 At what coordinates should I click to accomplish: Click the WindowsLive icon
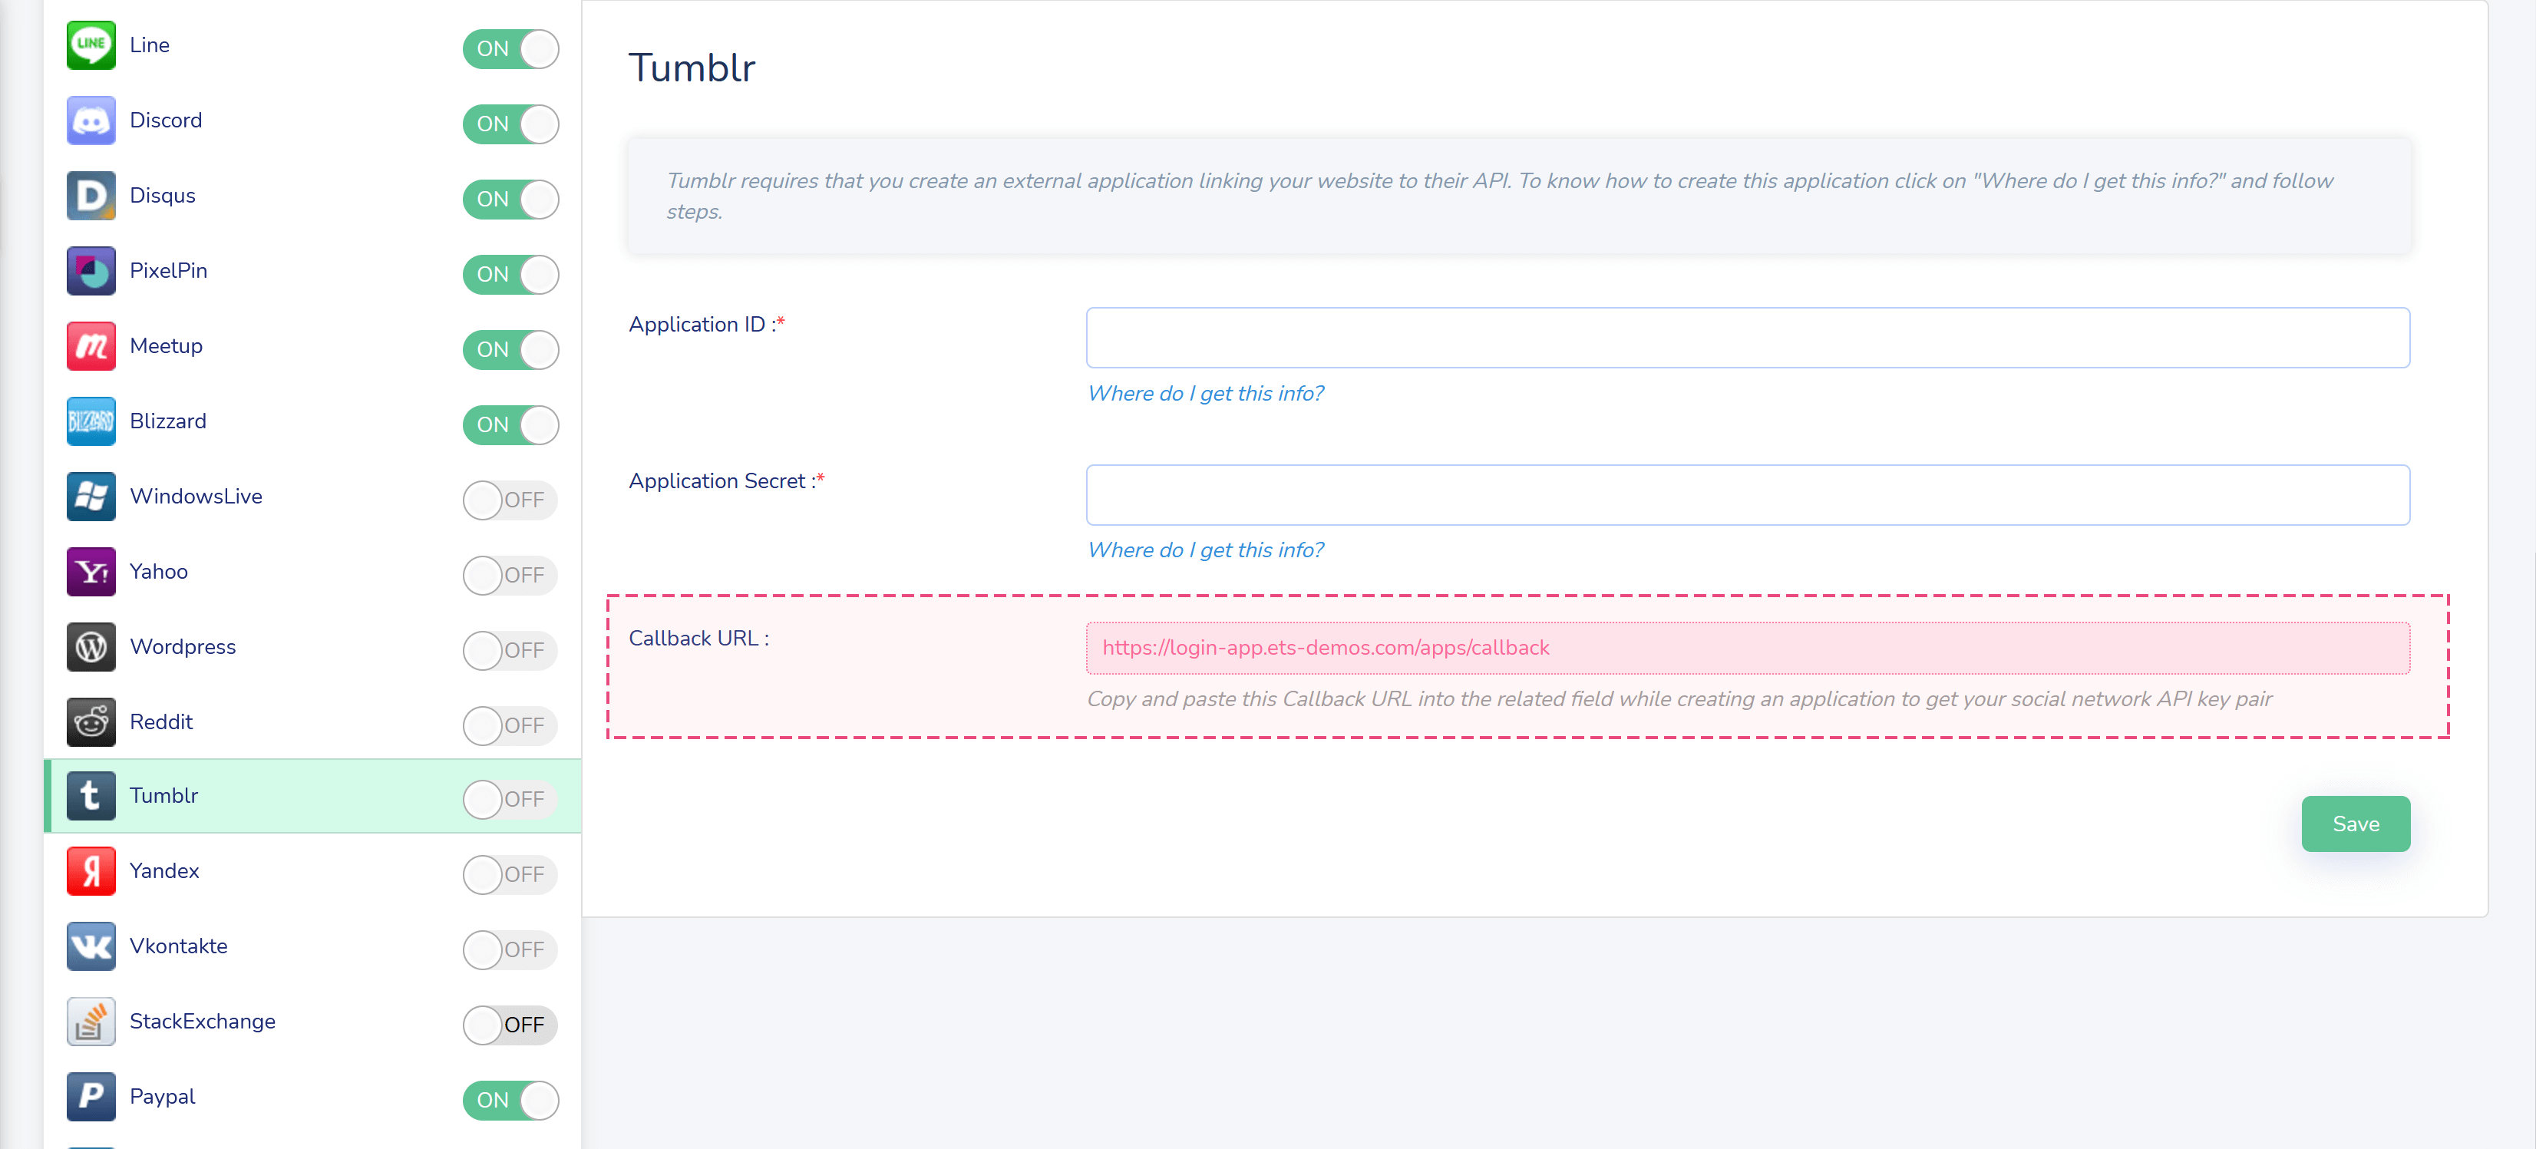click(91, 497)
